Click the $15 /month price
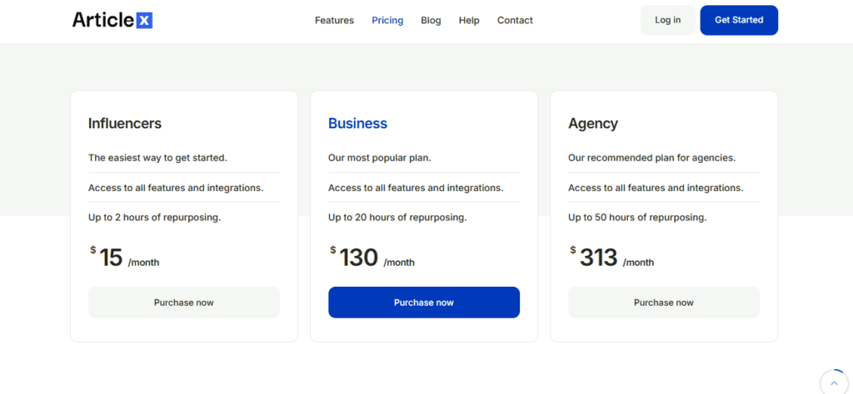853x394 pixels. click(125, 258)
